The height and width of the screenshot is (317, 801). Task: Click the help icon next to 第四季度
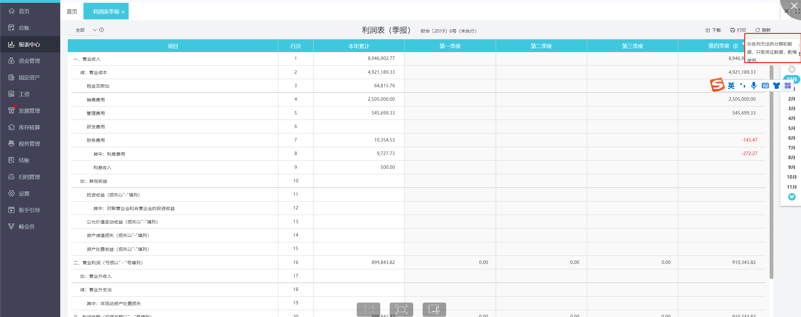(735, 46)
